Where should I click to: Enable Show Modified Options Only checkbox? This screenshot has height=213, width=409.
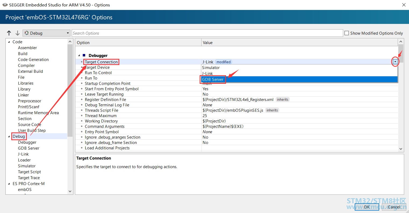pyautogui.click(x=347, y=33)
